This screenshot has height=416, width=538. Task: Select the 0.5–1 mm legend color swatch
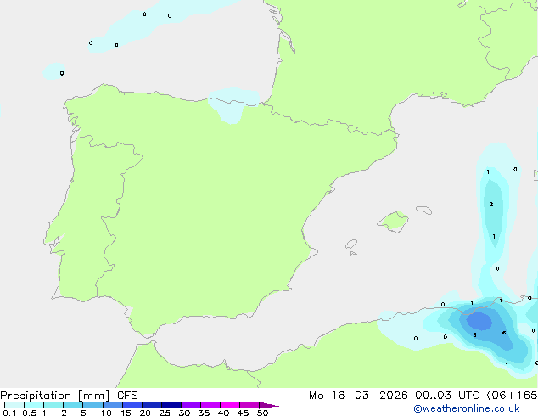coord(34,405)
